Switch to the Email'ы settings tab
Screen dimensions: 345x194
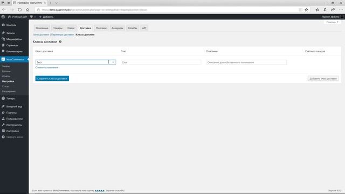point(133,28)
